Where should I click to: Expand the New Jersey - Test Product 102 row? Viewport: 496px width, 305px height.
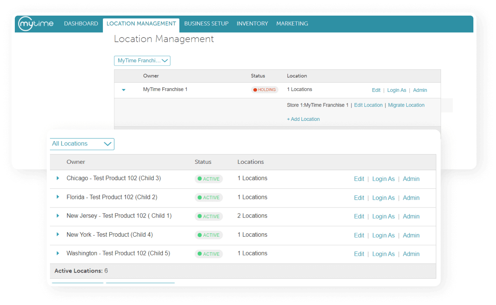click(58, 216)
